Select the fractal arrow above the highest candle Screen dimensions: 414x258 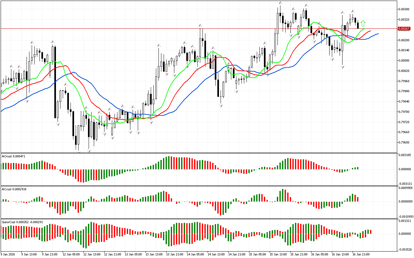coord(281,3)
